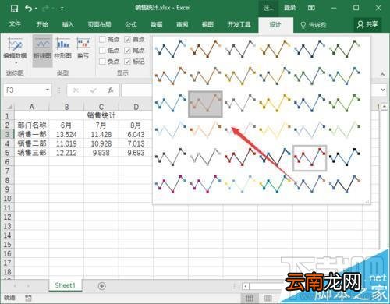Viewport: 390px width, 304px height.
Task: Click the macro record icon in status bar
Action: [28, 298]
